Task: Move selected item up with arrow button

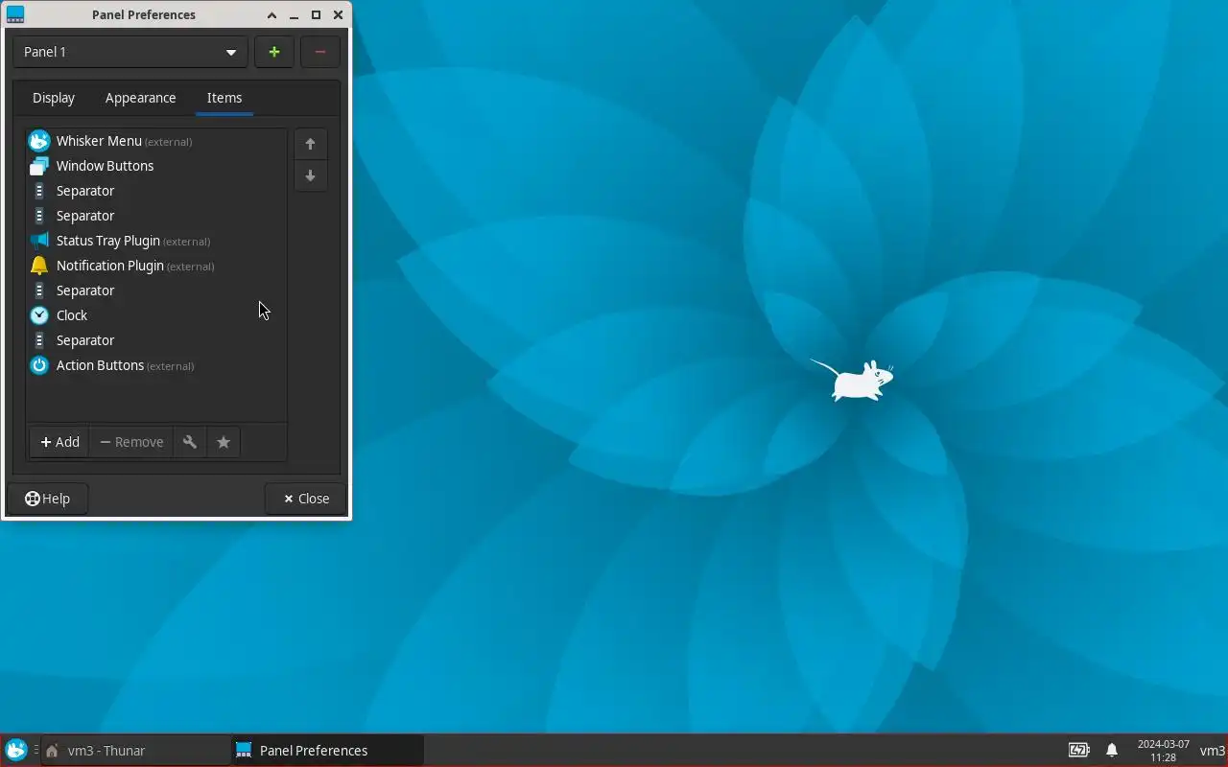Action: (310, 144)
